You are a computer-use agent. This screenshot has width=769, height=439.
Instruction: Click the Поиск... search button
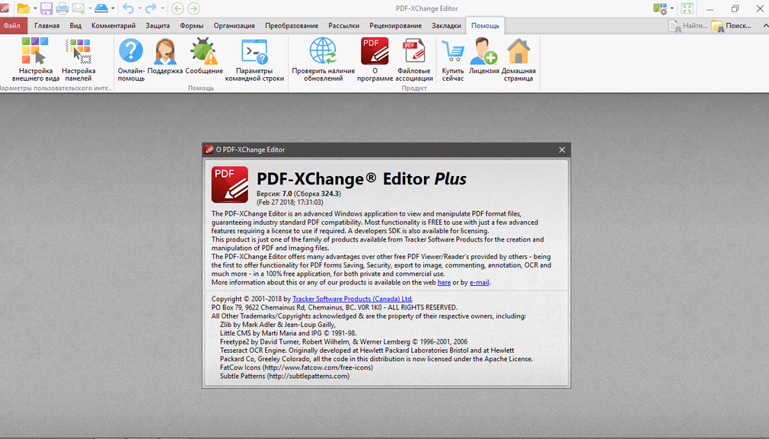click(x=731, y=26)
